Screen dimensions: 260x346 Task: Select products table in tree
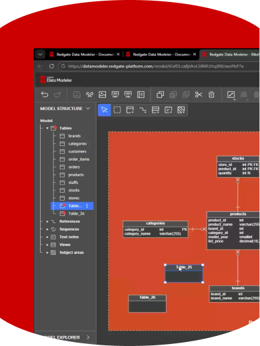(x=76, y=175)
